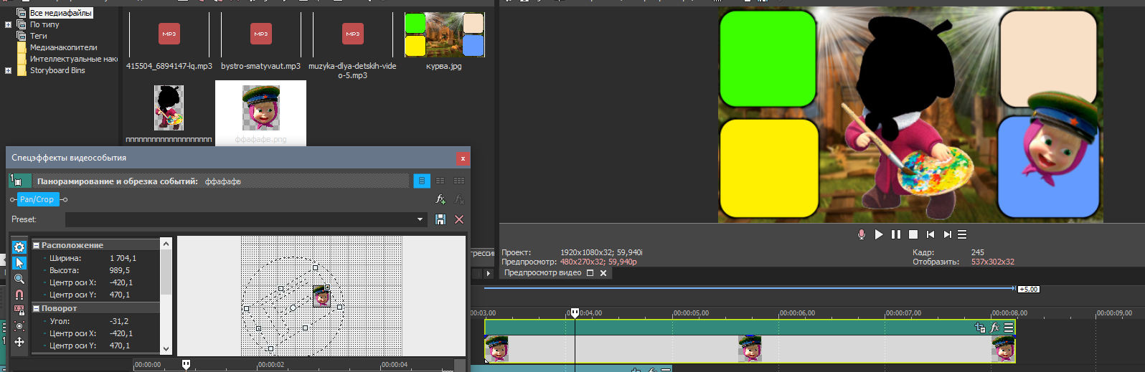
Task: Go to end of preview
Action: pyautogui.click(x=948, y=234)
